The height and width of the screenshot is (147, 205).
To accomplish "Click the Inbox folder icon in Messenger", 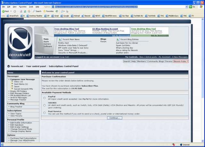I will coord(12,81).
